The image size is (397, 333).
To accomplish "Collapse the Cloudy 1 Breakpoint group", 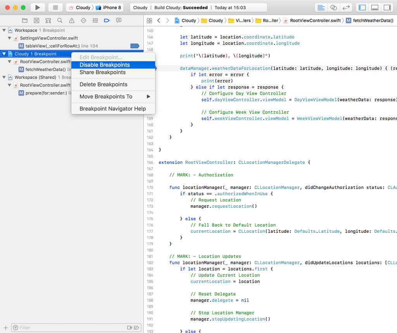I will coord(4,54).
